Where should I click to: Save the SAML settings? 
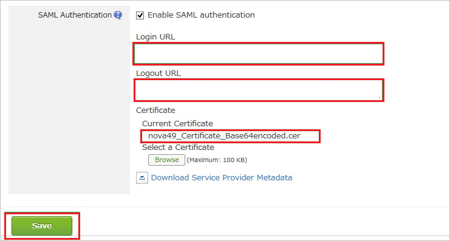coord(42,226)
